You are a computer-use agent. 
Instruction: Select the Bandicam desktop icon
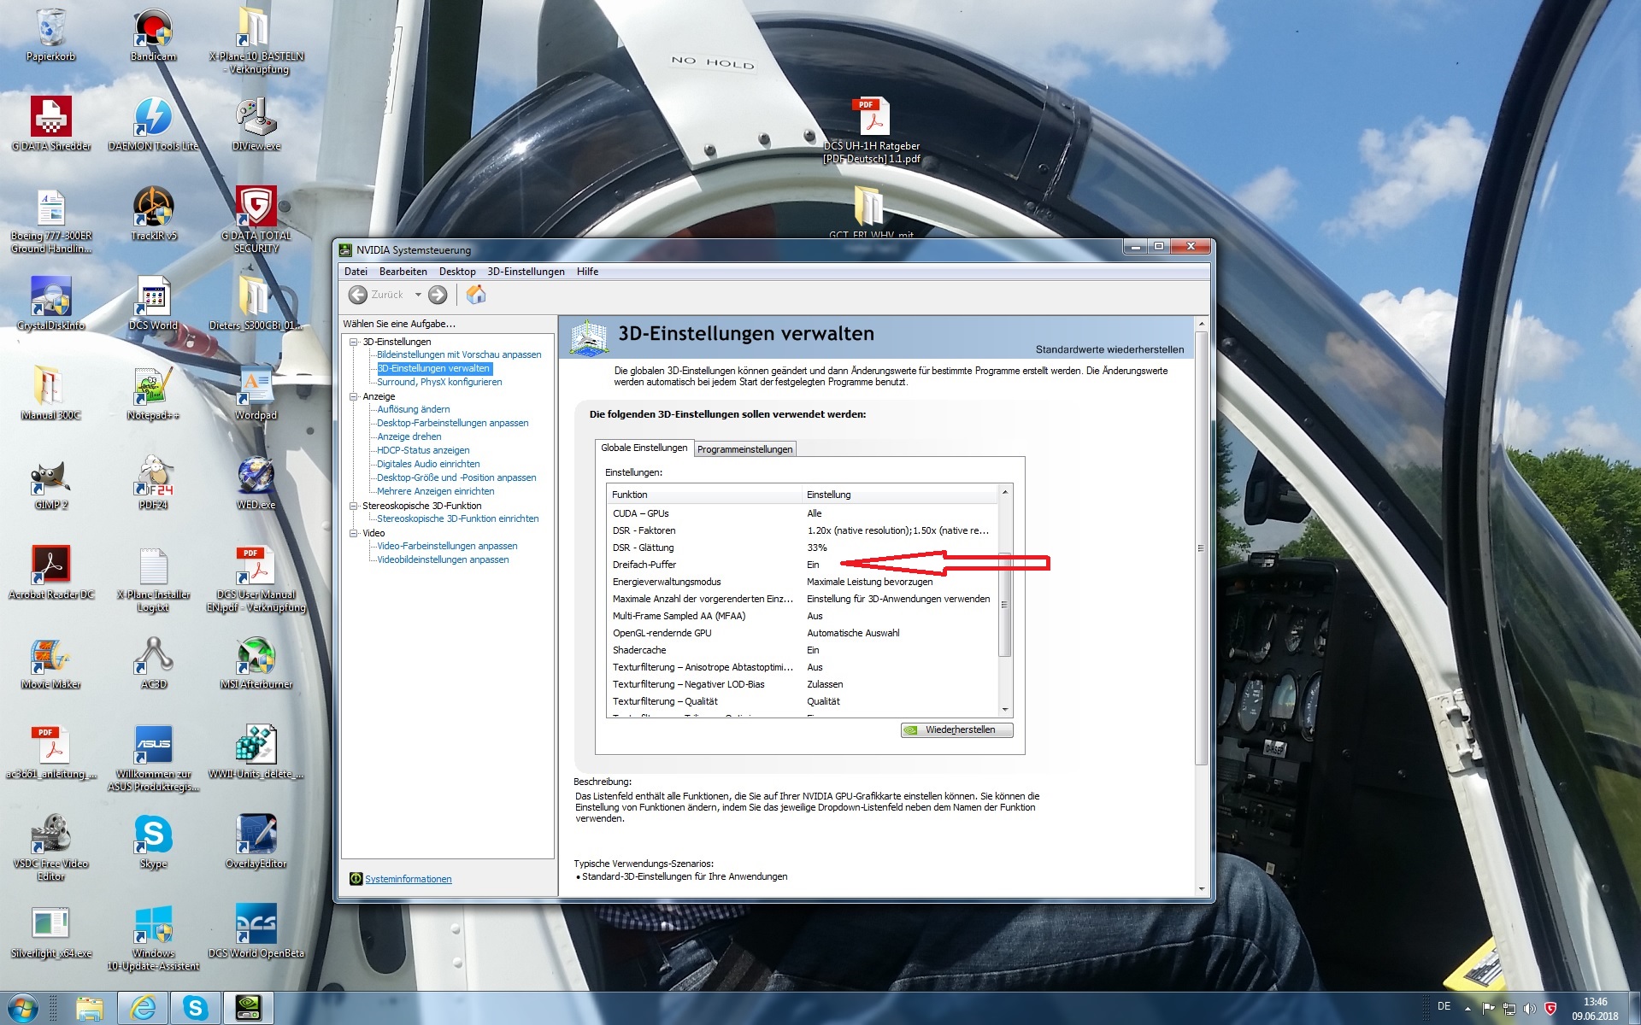coord(154,36)
